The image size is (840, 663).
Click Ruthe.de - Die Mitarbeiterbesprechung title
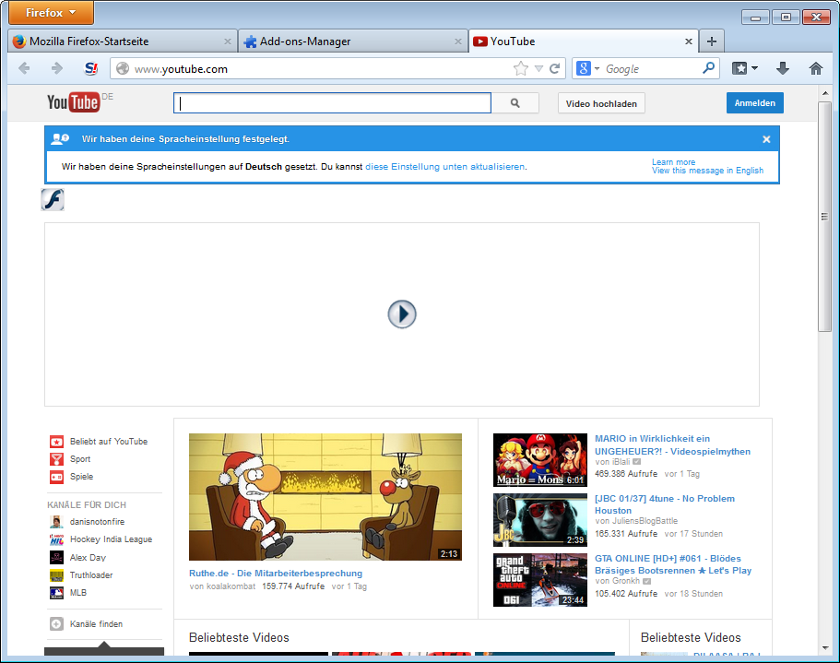click(276, 573)
